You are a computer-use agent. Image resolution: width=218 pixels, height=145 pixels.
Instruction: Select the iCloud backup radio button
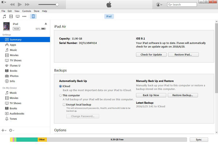(60, 86)
